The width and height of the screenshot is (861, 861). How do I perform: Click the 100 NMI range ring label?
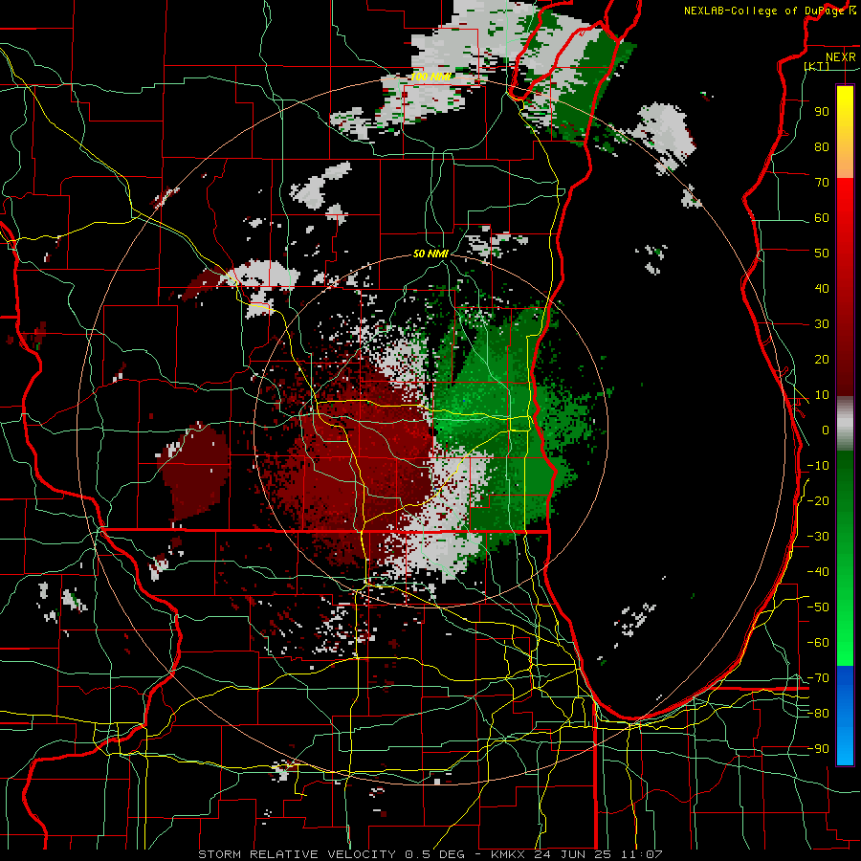pyautogui.click(x=431, y=77)
